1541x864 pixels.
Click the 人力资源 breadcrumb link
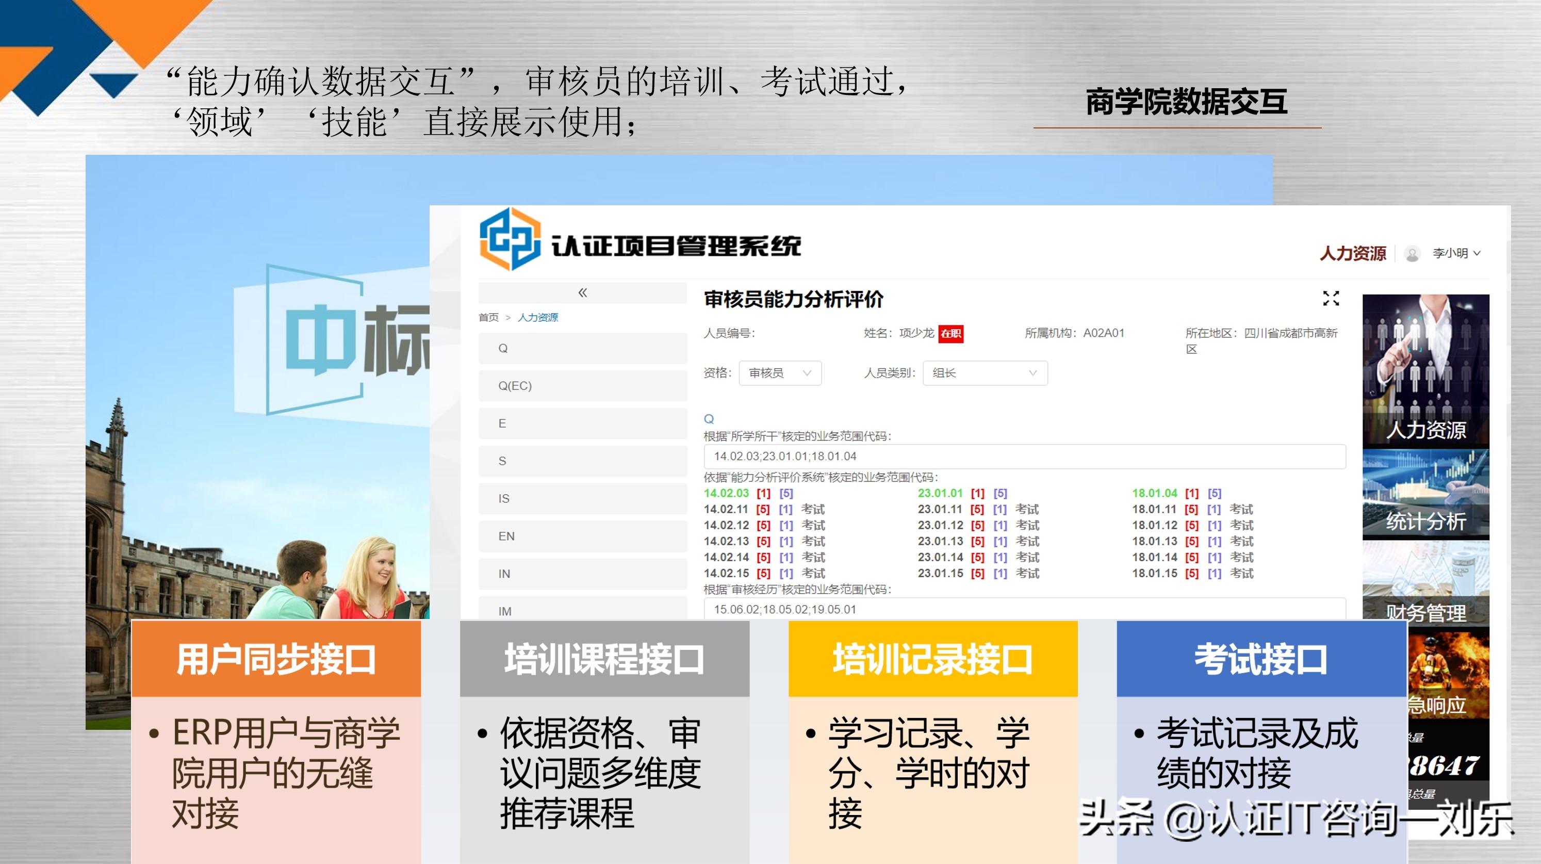539,318
